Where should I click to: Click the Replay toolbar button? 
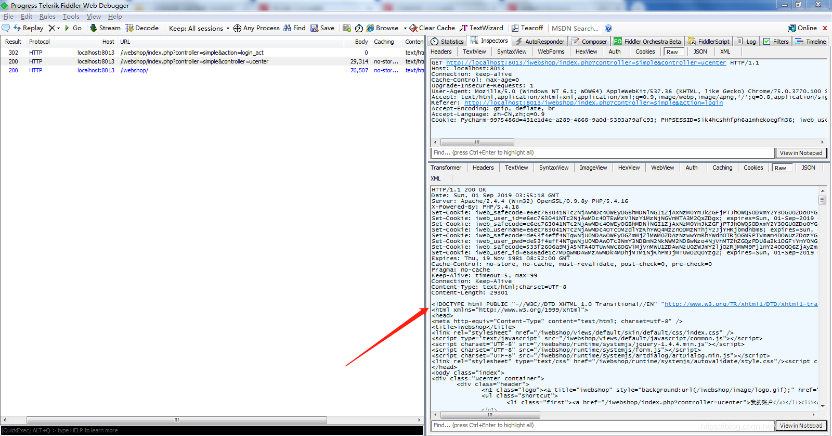tap(29, 28)
